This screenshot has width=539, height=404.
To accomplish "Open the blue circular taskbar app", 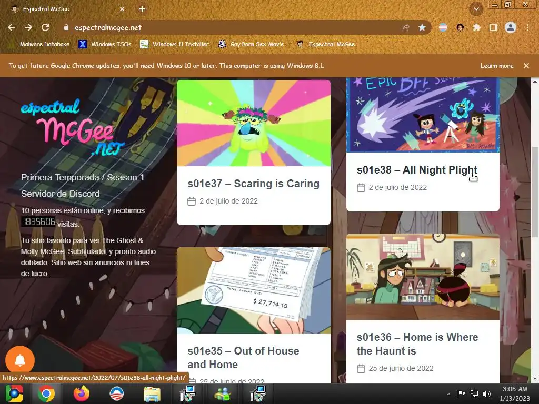I will pyautogui.click(x=116, y=393).
